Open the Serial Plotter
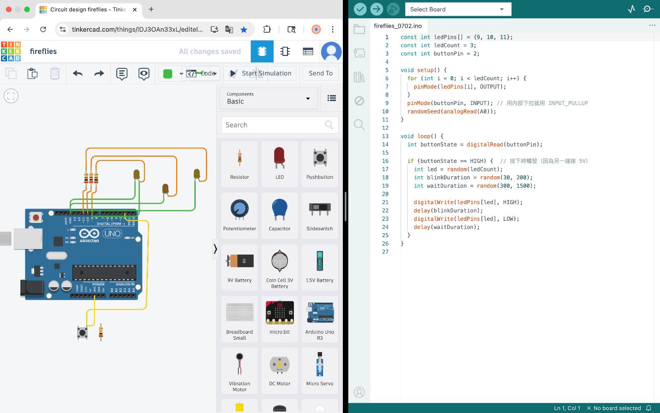Screen dimensions: 660x413 pyautogui.click(x=631, y=9)
